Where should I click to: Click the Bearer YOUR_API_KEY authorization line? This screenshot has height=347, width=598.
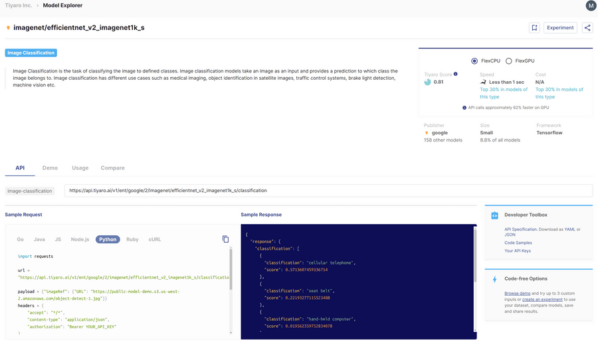(72, 327)
